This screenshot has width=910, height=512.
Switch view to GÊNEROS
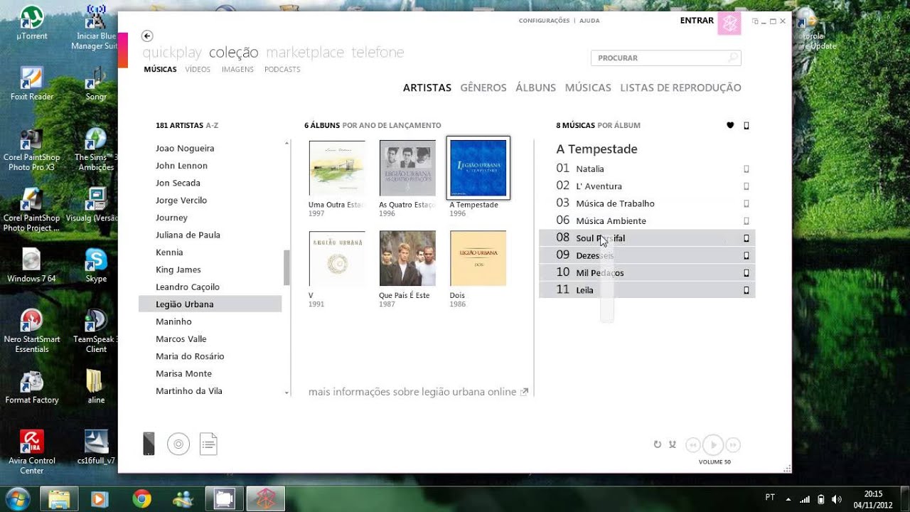(x=483, y=87)
